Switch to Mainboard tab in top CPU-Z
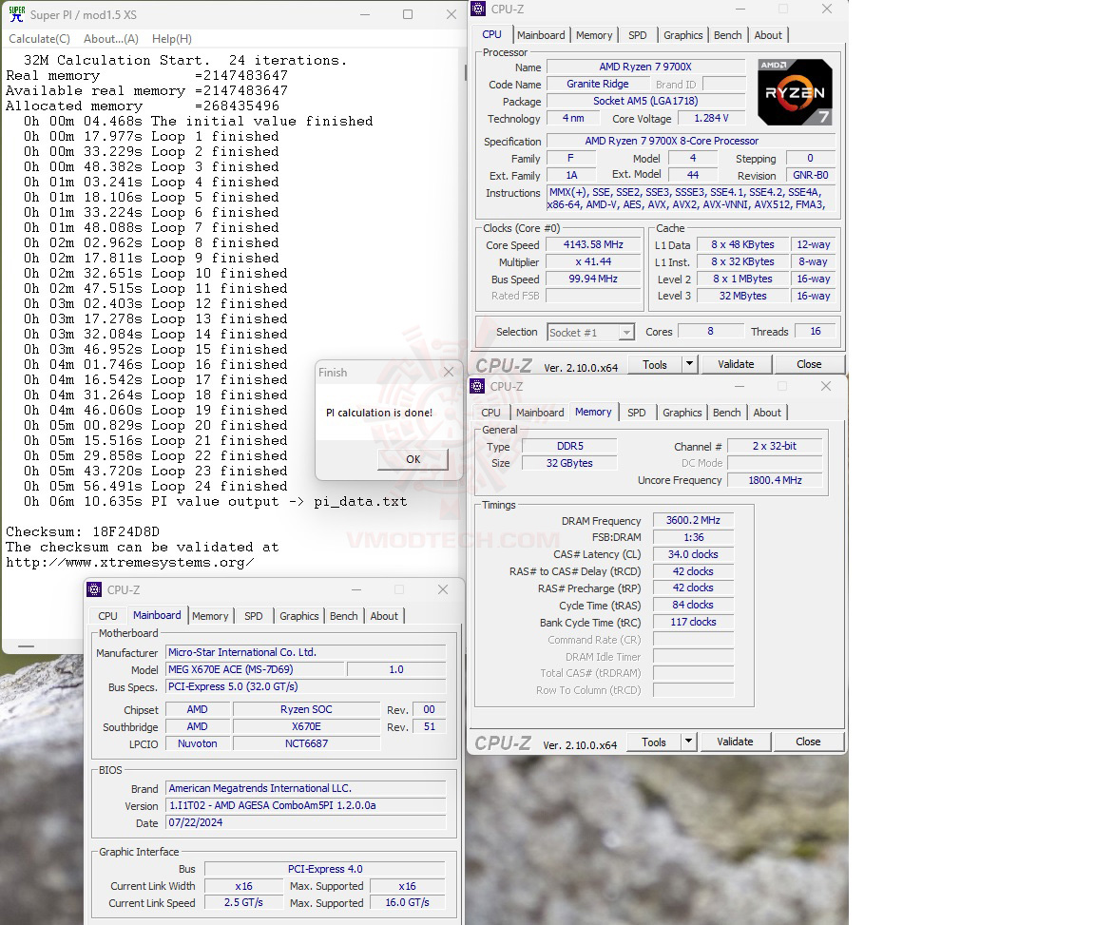 541,35
